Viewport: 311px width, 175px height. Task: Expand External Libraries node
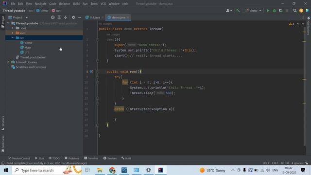(x=8, y=62)
